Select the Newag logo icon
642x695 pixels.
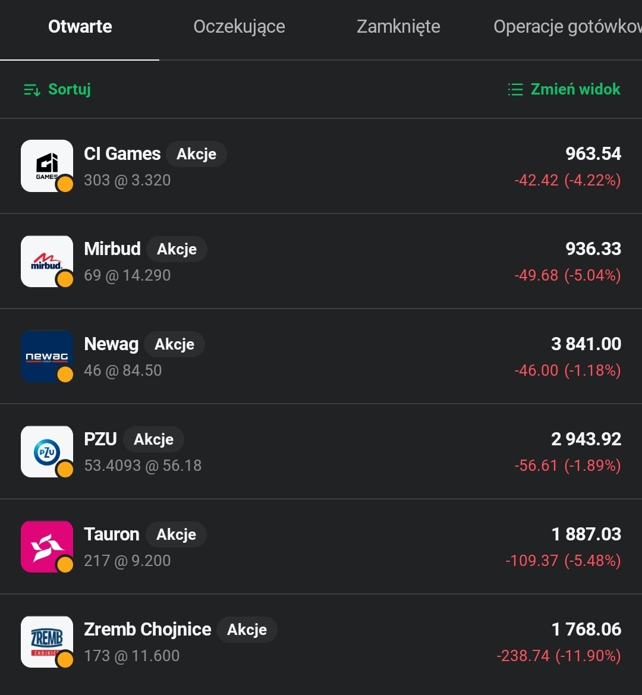click(46, 356)
